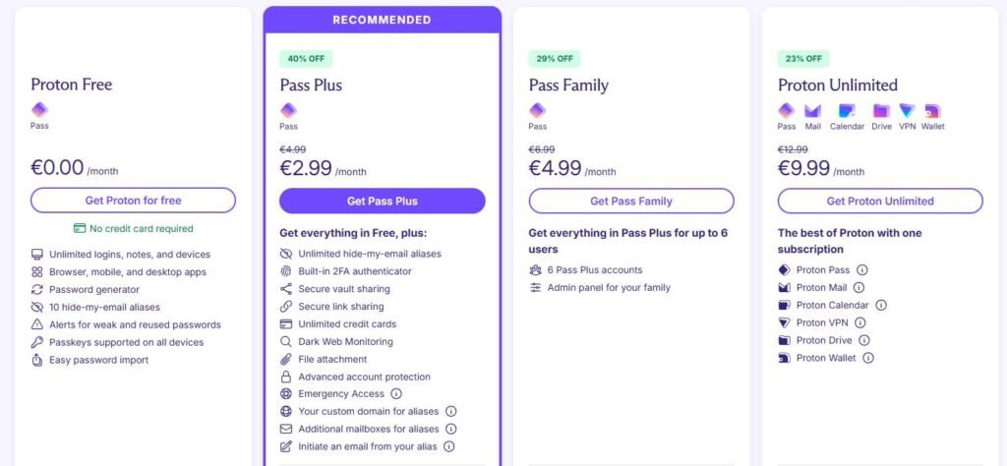Screen dimensions: 1007x466
Task: Click the Wallet icon in Proton Unlimited header
Action: tap(932, 111)
